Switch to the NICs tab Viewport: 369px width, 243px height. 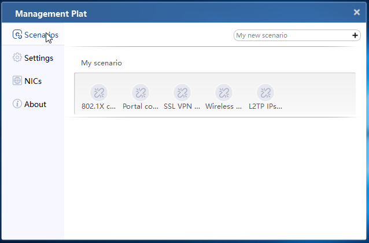pyautogui.click(x=33, y=81)
